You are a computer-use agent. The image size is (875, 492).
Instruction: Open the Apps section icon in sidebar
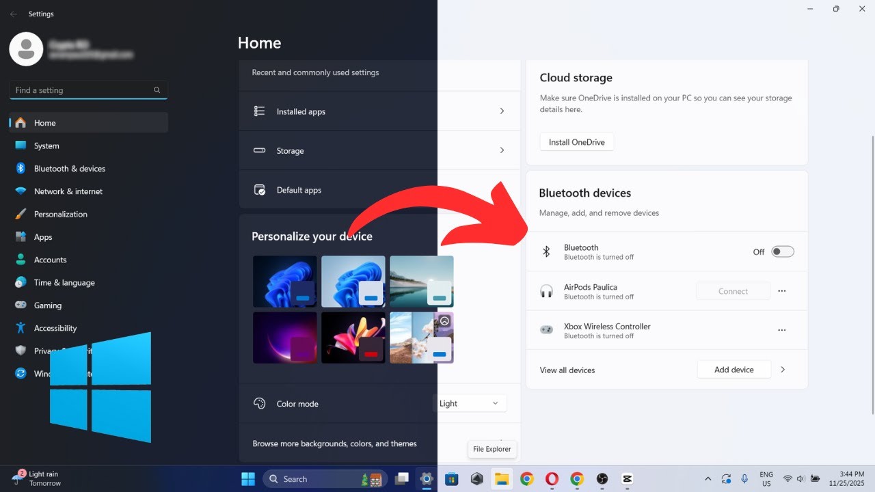[21, 237]
